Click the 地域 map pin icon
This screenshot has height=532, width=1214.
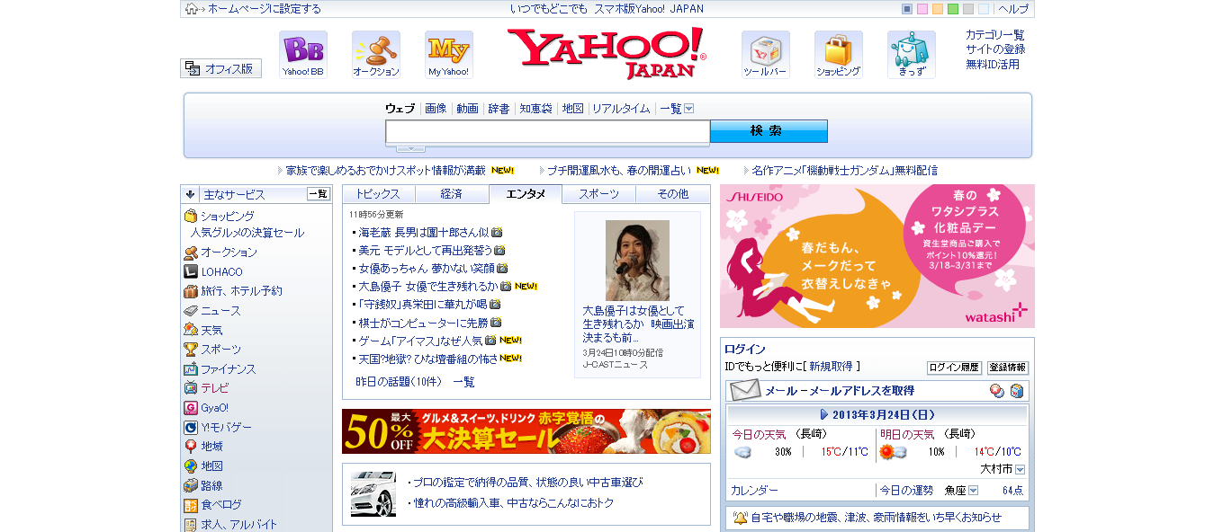click(x=191, y=447)
